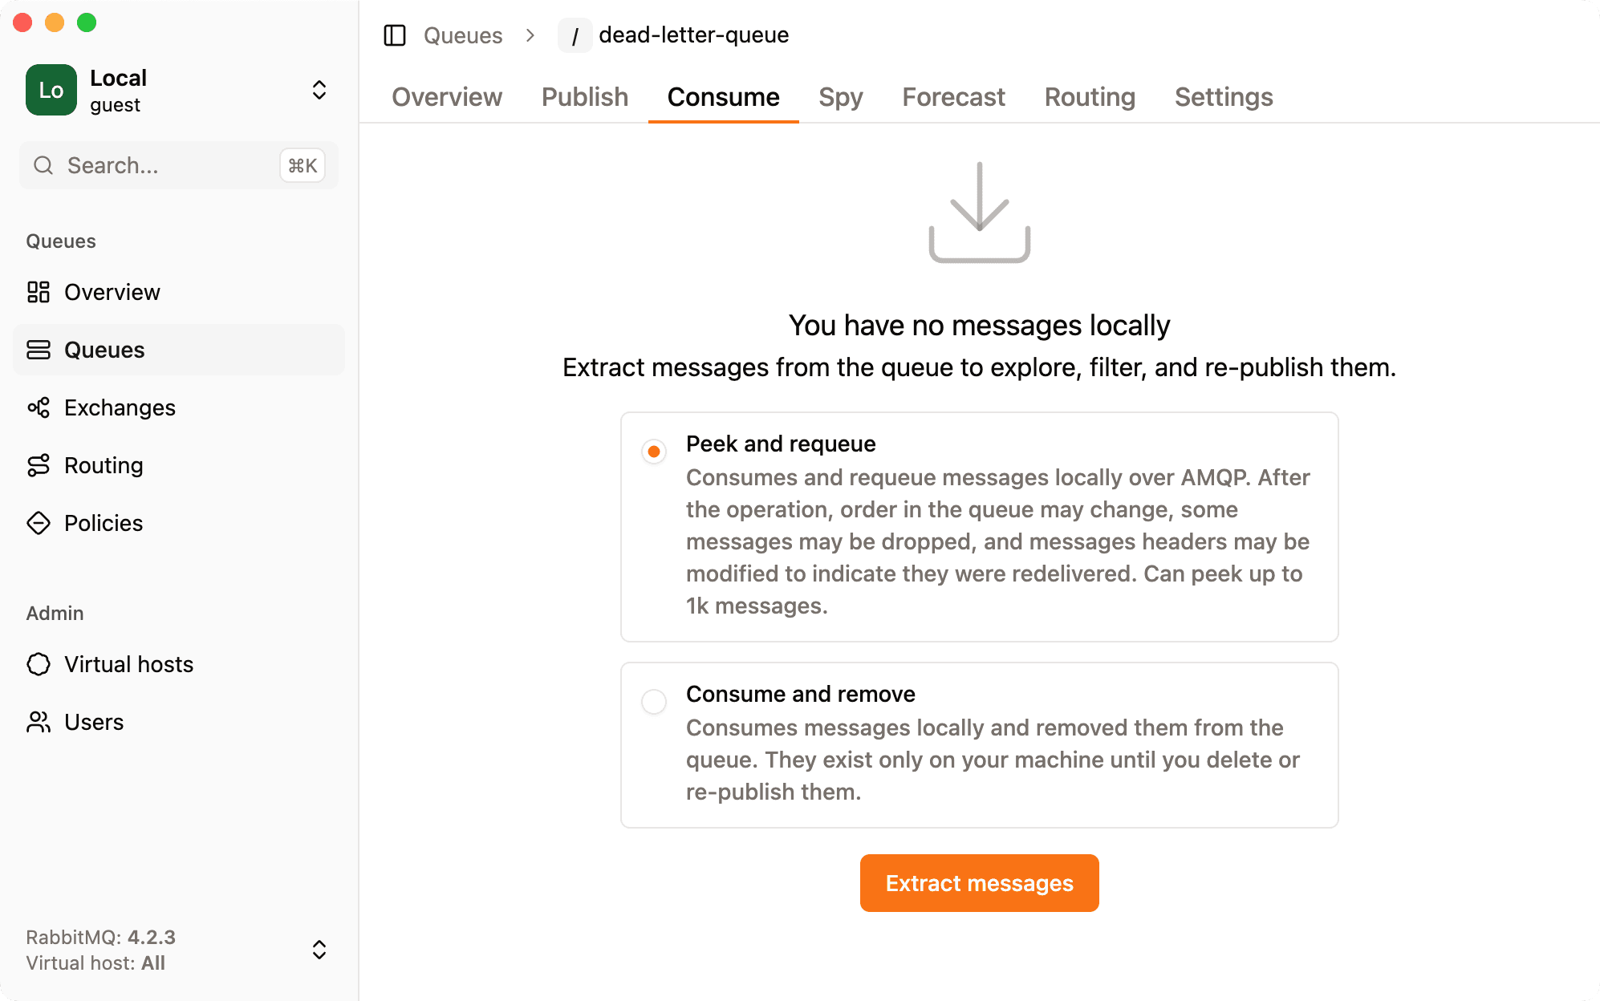Click the Users icon in sidebar
Viewport: 1600px width, 1001px height.
(x=39, y=722)
